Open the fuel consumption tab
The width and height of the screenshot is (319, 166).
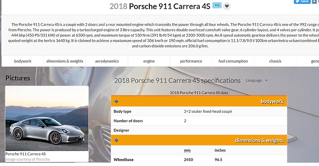tap(233, 61)
